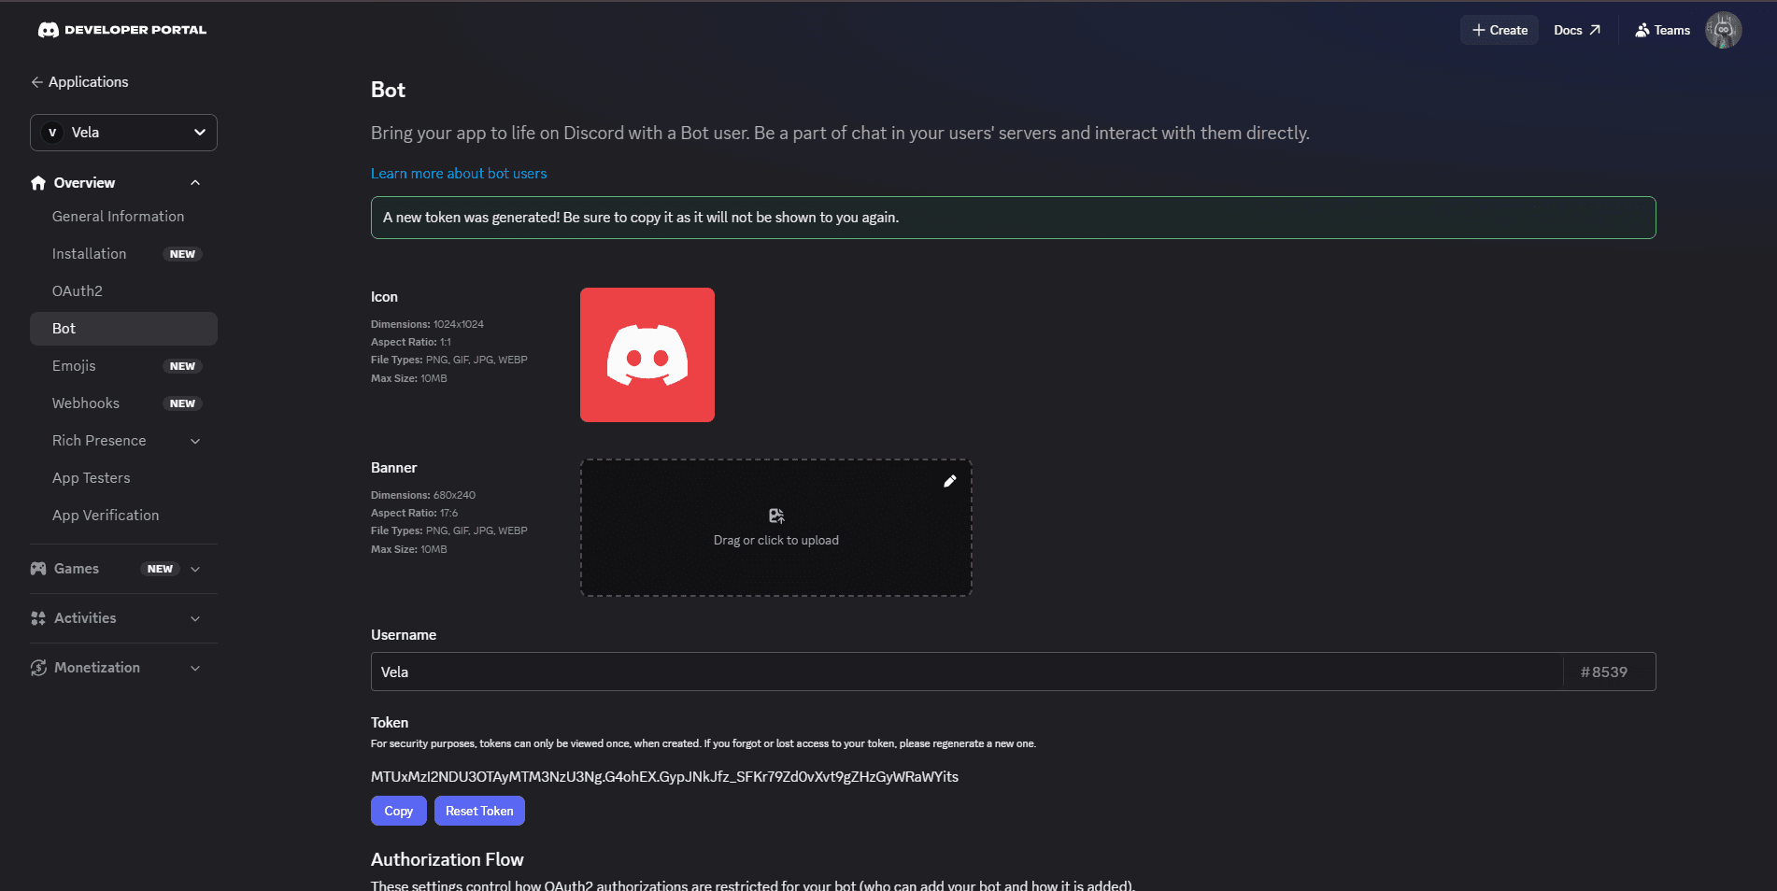Click the NEW badge beside Webhooks

coord(182,403)
